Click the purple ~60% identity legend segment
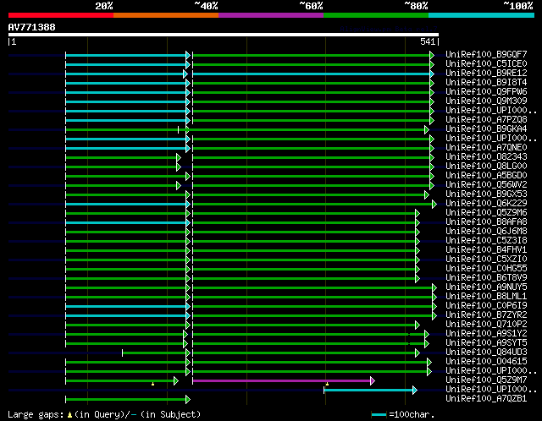 pos(271,15)
